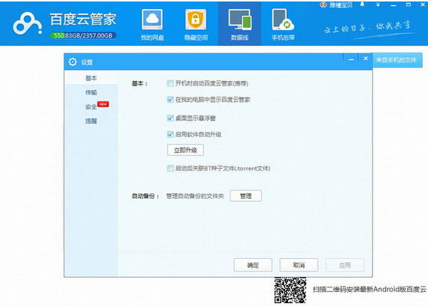Select the 基本 settings tab

[x=91, y=78]
